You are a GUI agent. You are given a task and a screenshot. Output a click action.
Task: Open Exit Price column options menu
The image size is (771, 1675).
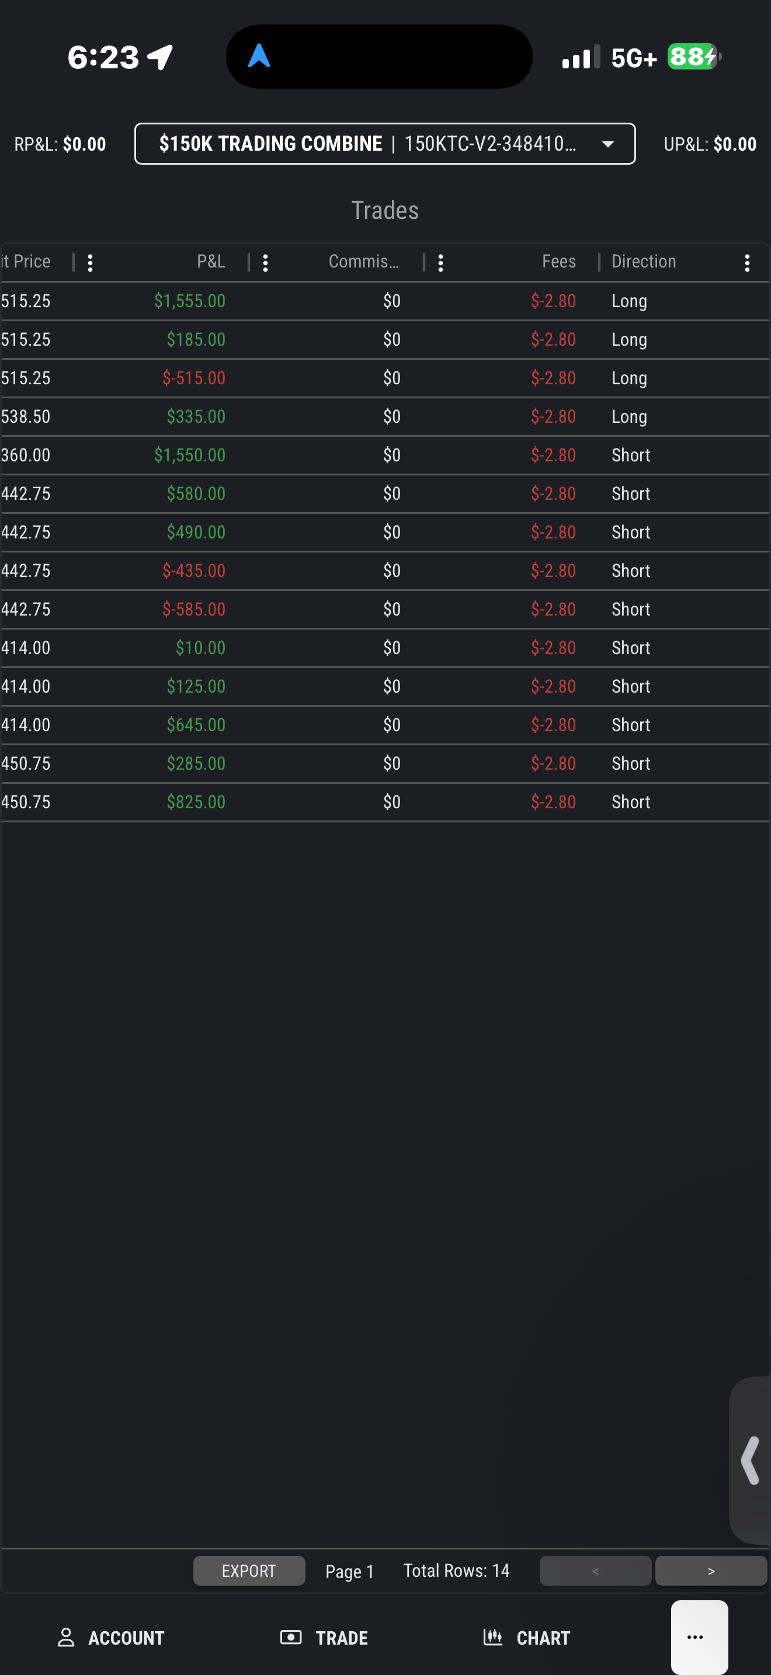[x=91, y=263]
